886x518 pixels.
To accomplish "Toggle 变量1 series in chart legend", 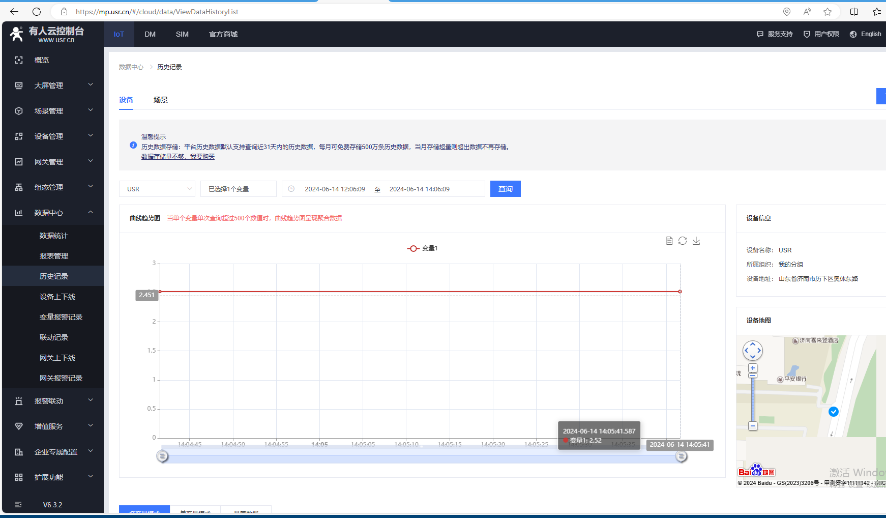I will [422, 248].
